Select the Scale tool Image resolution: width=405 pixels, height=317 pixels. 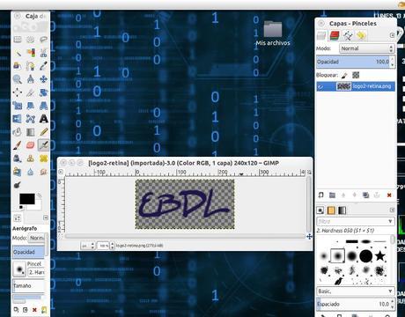(18, 106)
